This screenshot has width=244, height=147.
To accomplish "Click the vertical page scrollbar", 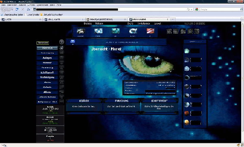I will pyautogui.click(x=243, y=82).
